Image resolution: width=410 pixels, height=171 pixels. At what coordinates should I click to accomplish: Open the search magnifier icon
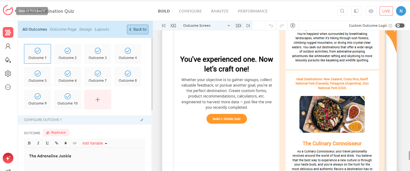pyautogui.click(x=342, y=11)
